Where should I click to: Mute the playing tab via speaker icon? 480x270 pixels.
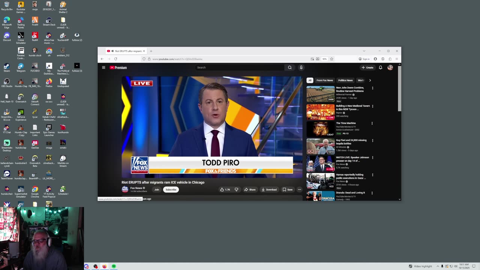(x=112, y=51)
